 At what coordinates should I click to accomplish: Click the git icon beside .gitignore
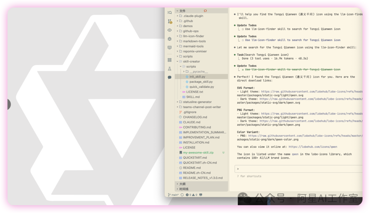181,112
